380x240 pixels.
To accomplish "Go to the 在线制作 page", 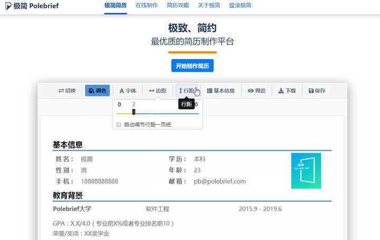I will click(147, 5).
